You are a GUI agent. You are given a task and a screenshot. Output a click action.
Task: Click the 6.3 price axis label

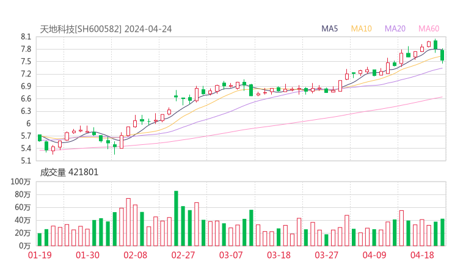pyautogui.click(x=26, y=111)
